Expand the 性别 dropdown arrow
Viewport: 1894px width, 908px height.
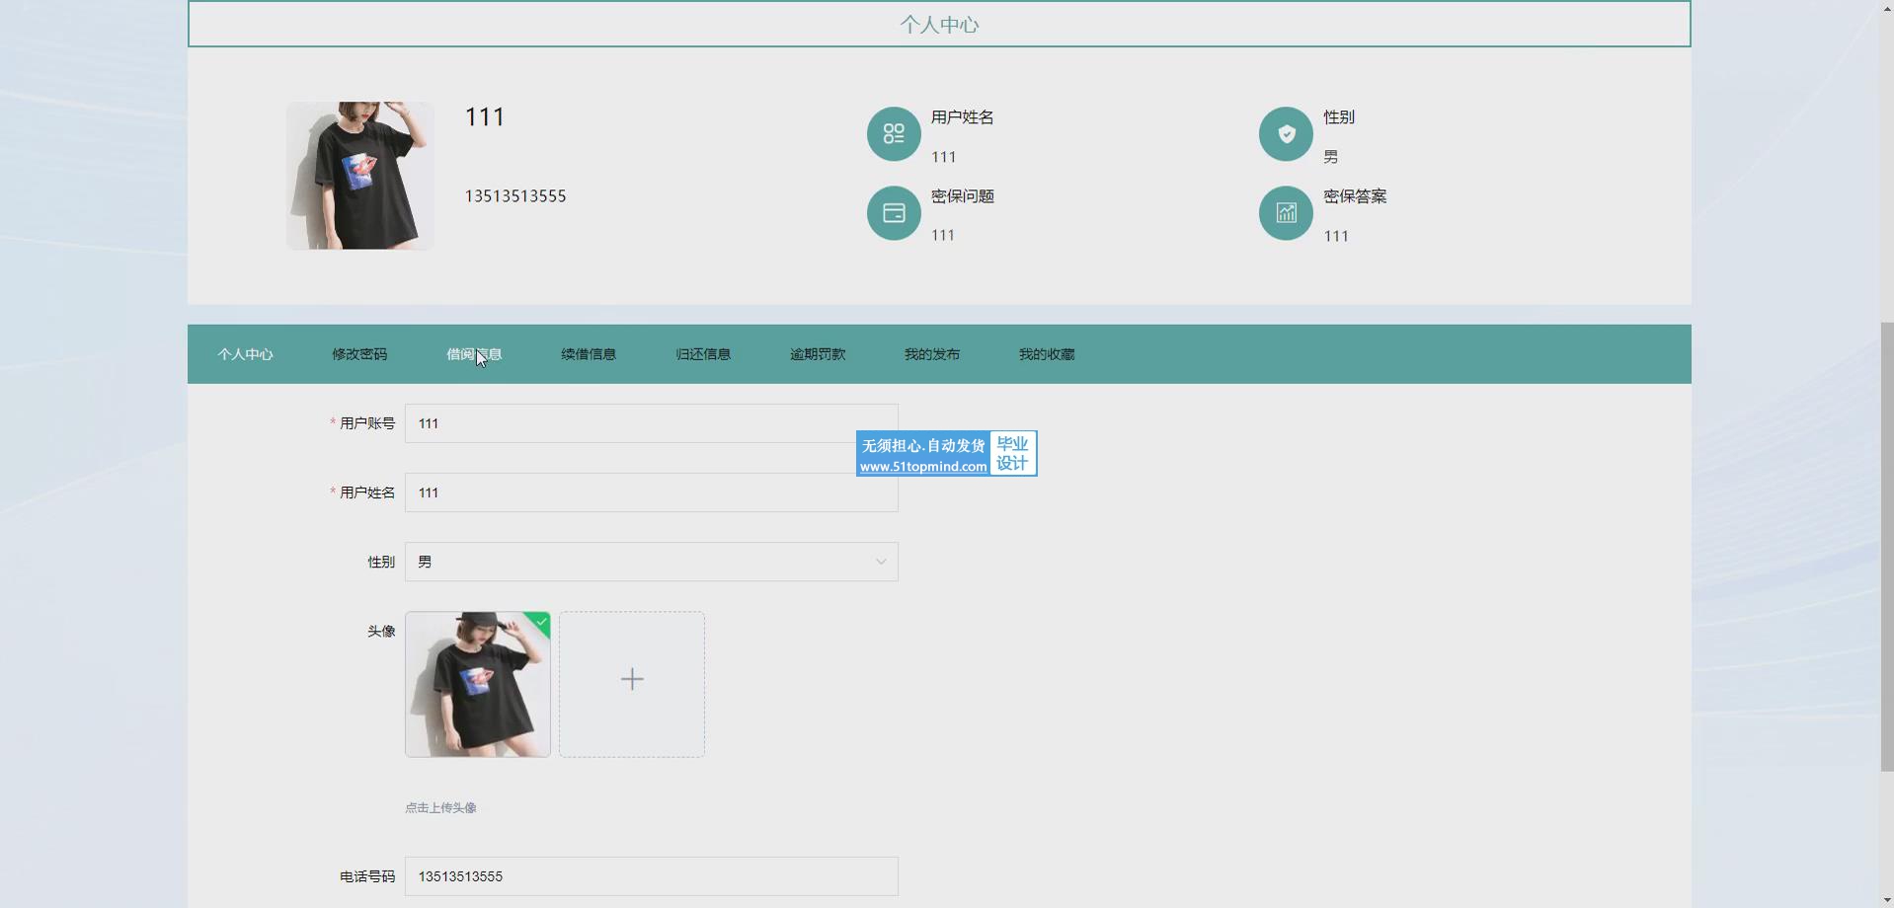pyautogui.click(x=880, y=562)
